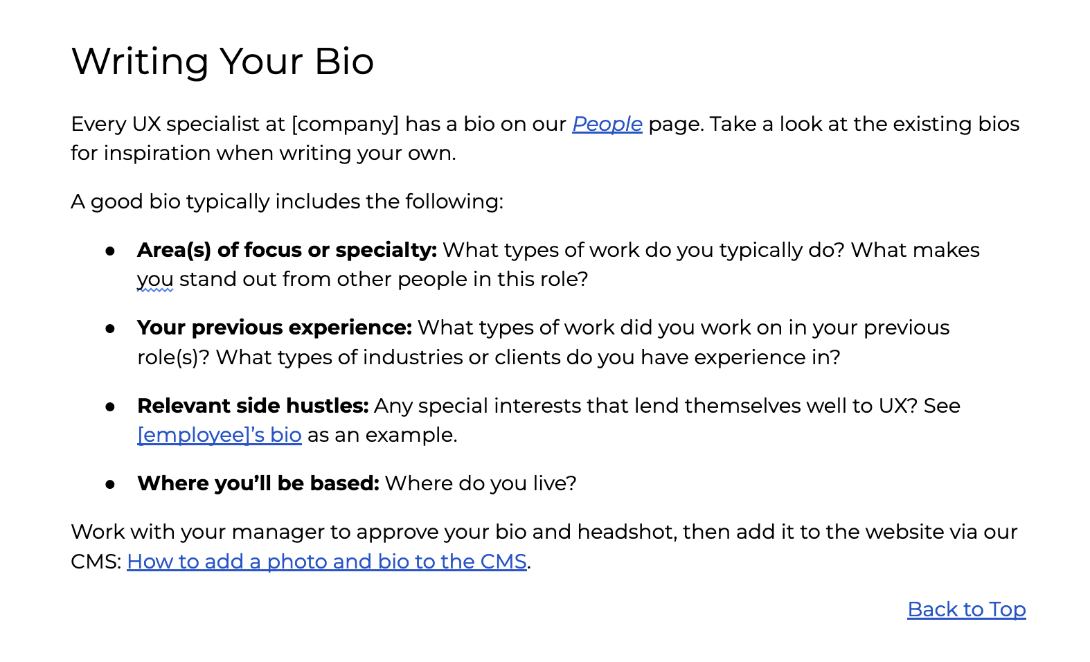Image resolution: width=1090 pixels, height=662 pixels.
Task: Open the [employee]'s bio link
Action: click(x=219, y=435)
